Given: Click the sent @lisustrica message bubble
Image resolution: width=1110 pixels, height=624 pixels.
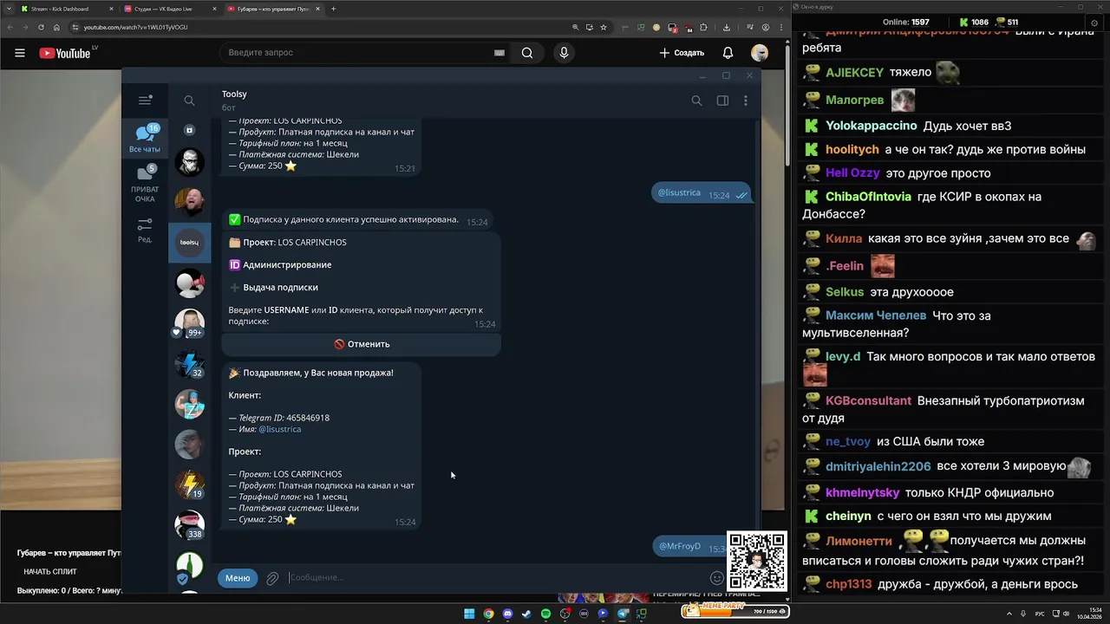Looking at the screenshot, I should 701,194.
